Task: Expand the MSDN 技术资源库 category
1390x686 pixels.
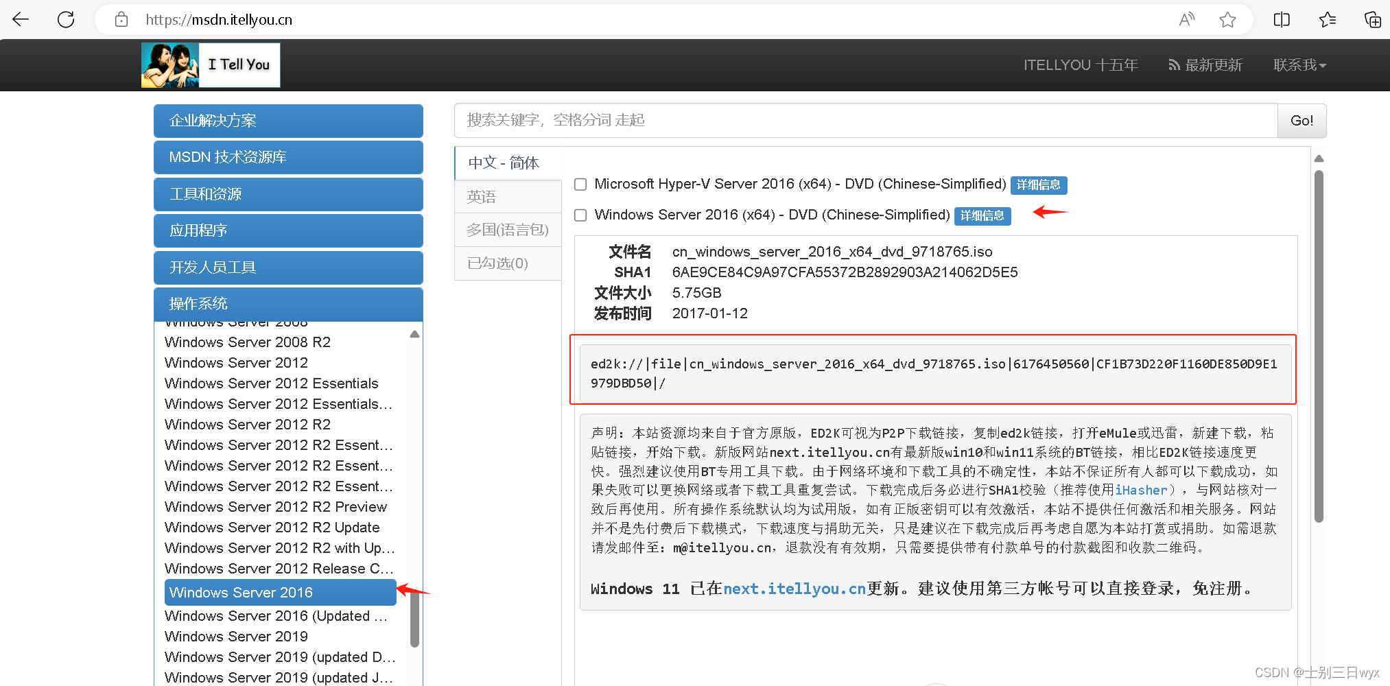Action: coord(288,157)
